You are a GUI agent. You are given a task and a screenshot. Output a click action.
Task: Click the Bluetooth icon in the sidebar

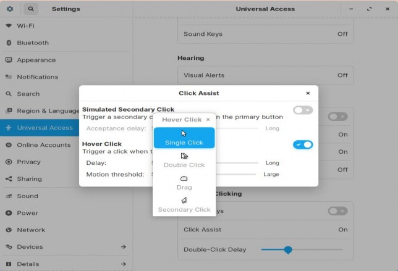click(x=9, y=43)
